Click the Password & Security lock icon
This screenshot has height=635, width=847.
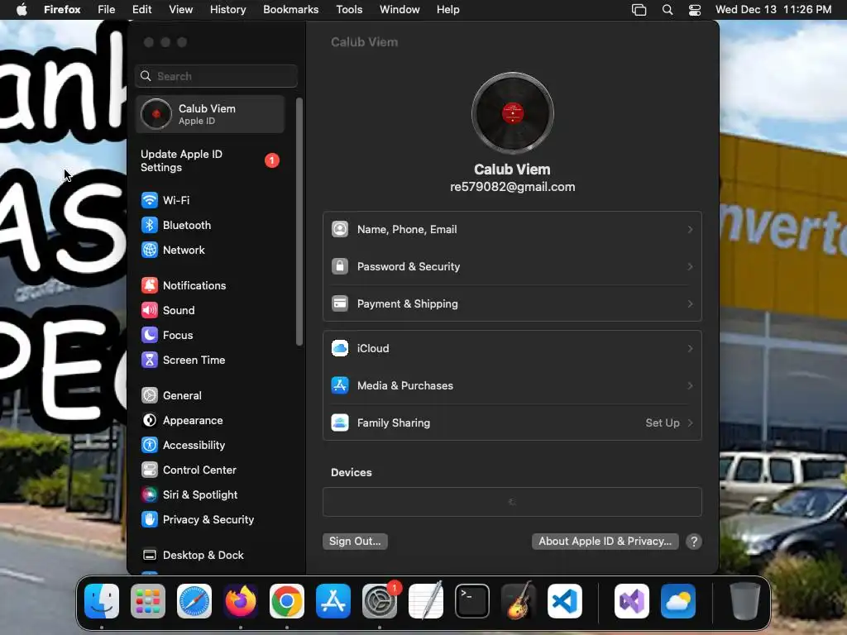340,267
